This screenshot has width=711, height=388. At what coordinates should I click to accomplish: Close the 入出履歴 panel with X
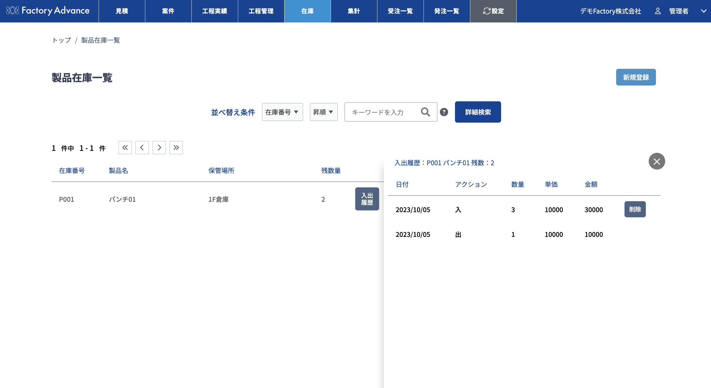(657, 161)
